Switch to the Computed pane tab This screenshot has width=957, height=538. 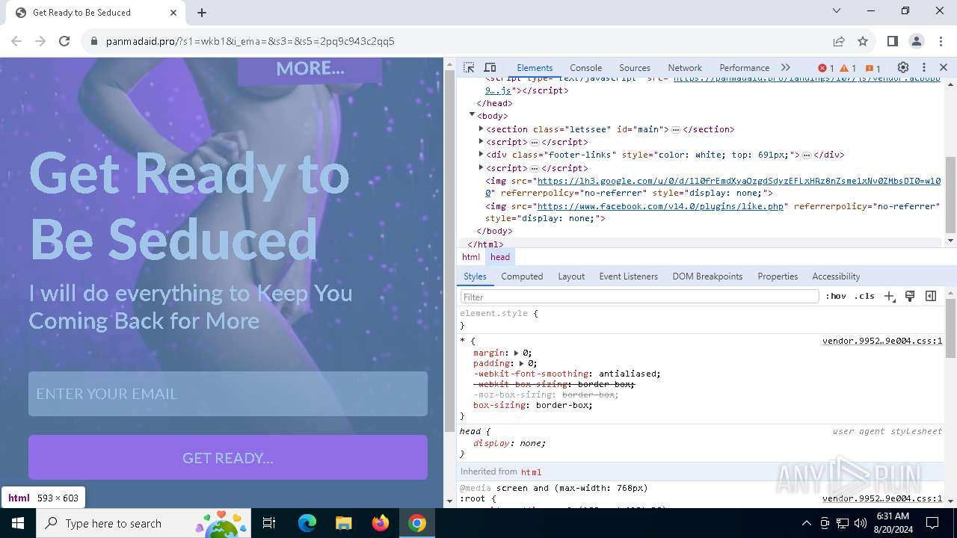tap(522, 276)
